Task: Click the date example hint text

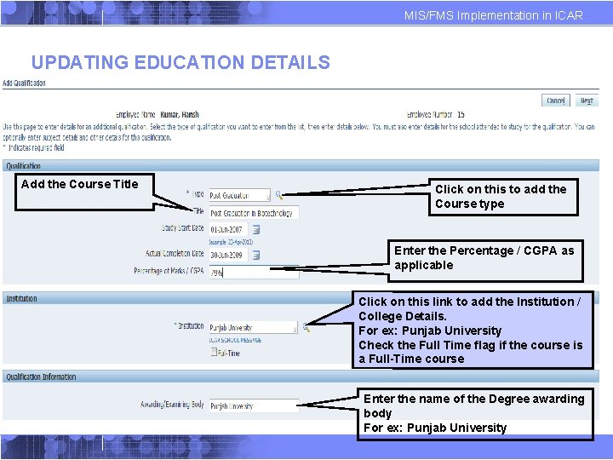Action: click(231, 242)
